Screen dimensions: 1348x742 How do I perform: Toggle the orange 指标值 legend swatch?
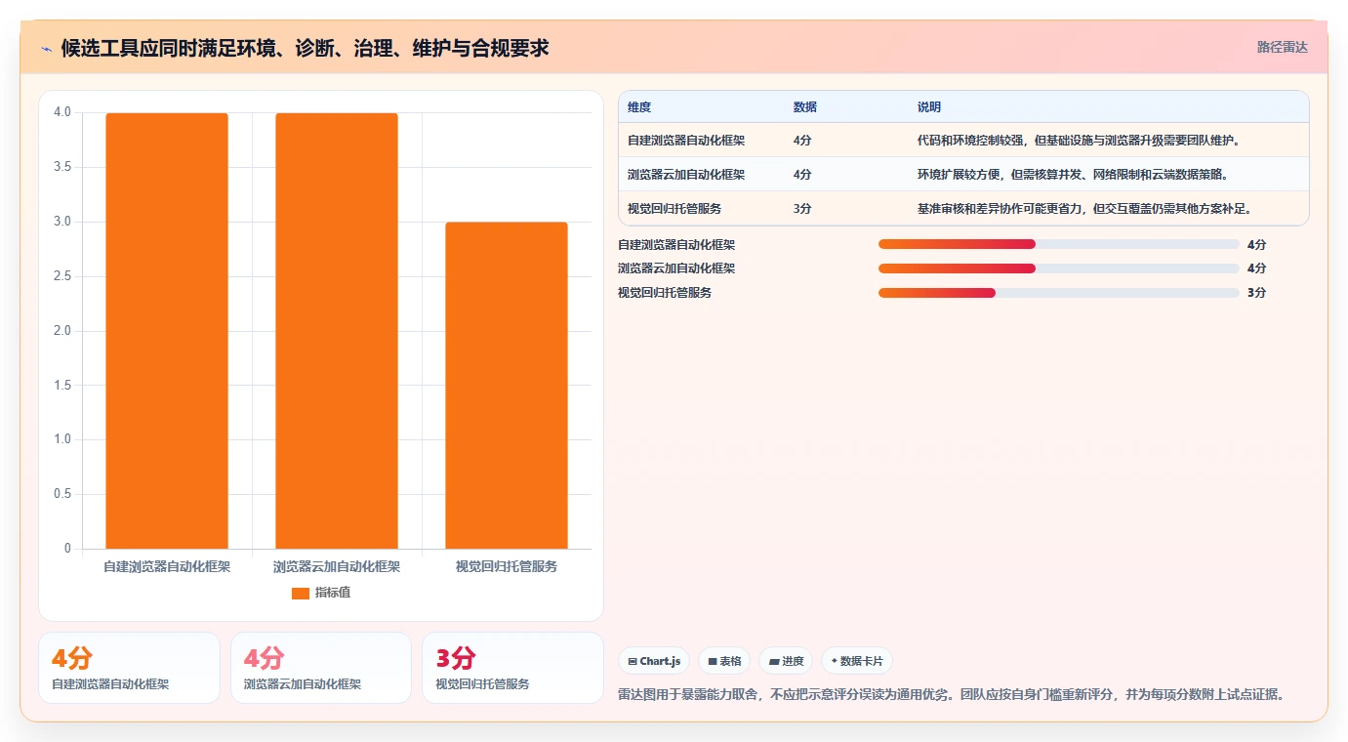pyautogui.click(x=301, y=593)
